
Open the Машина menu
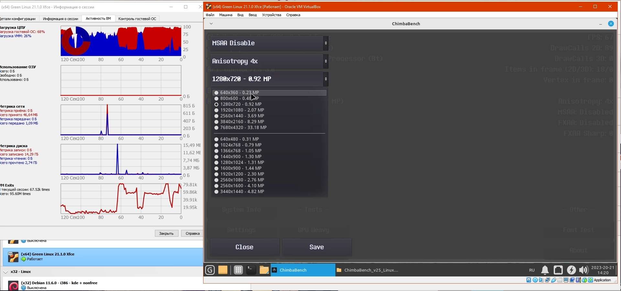tap(226, 15)
